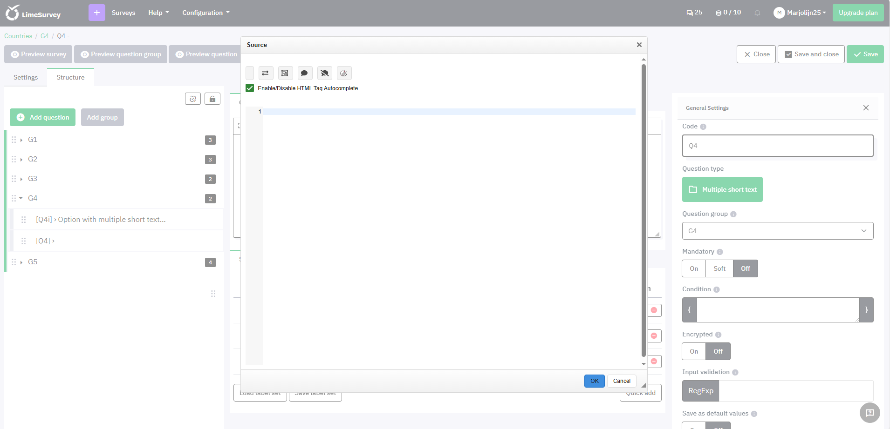
Task: Switch to the Settings tab
Action: 26,77
